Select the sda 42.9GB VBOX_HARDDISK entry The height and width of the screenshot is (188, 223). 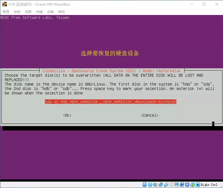pos(111,102)
